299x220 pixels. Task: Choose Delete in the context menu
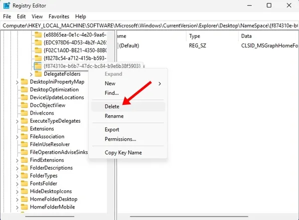(128, 106)
